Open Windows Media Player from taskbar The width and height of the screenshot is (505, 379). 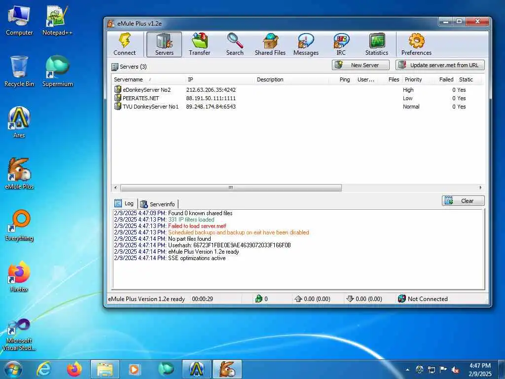[x=134, y=369]
